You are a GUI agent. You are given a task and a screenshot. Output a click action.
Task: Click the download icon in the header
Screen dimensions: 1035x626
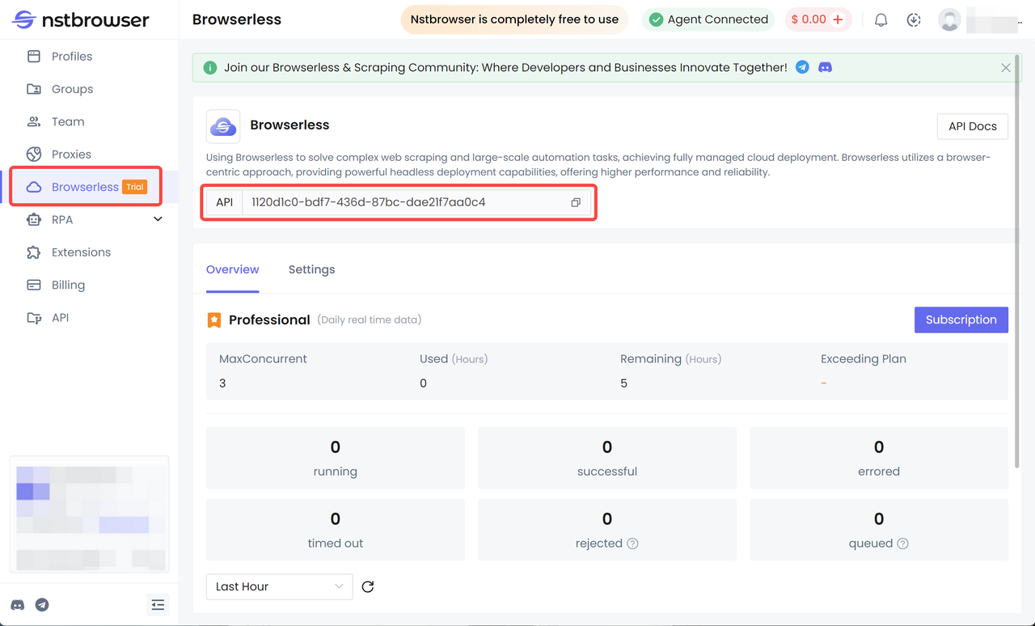tap(914, 20)
